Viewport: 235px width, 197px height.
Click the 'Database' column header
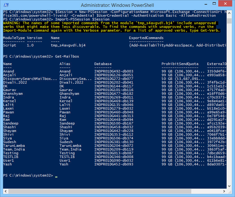click(103, 64)
